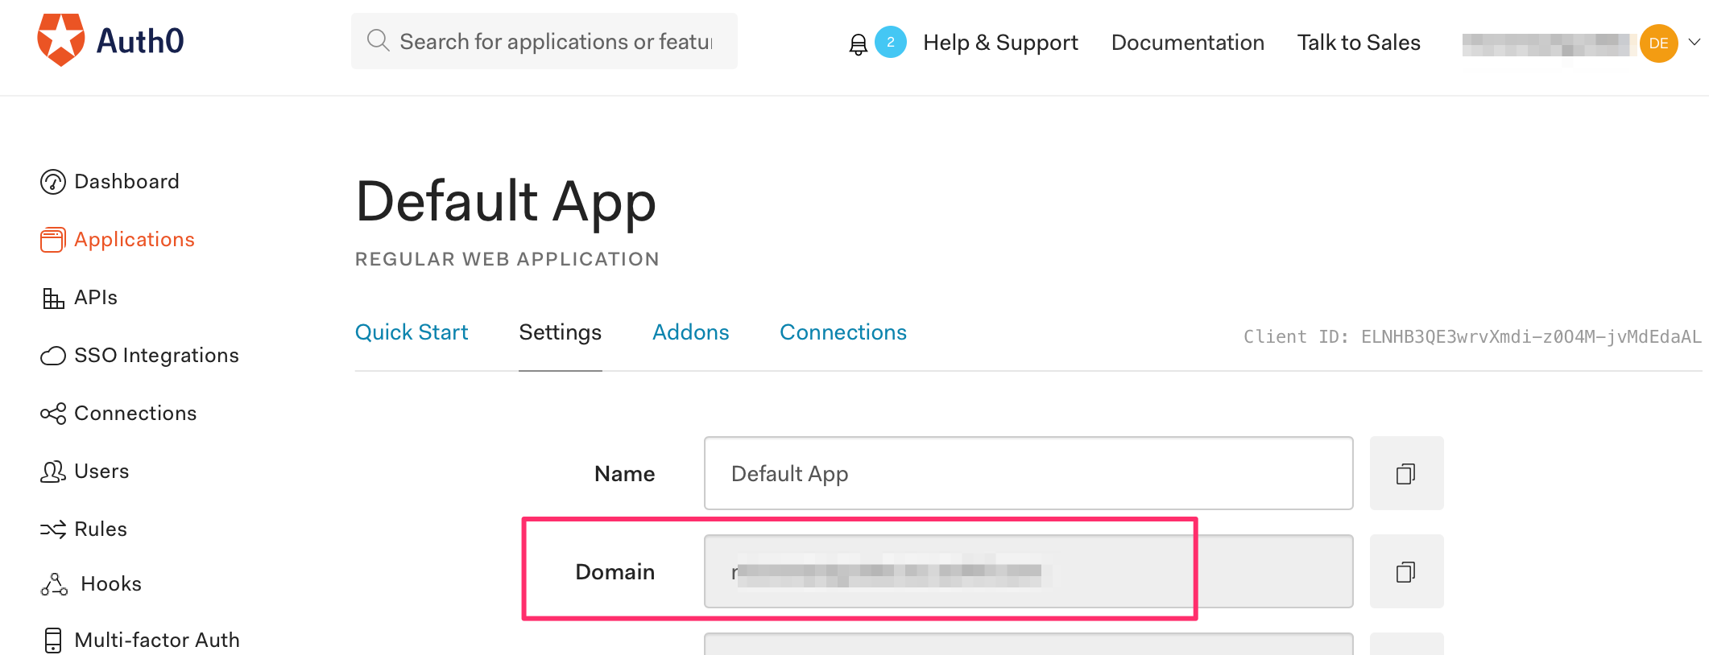The width and height of the screenshot is (1709, 655).
Task: Click the Auth0 logo
Action: coord(110,40)
